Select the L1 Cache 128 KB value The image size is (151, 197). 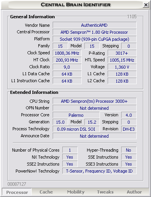pyautogui.click(x=122, y=74)
